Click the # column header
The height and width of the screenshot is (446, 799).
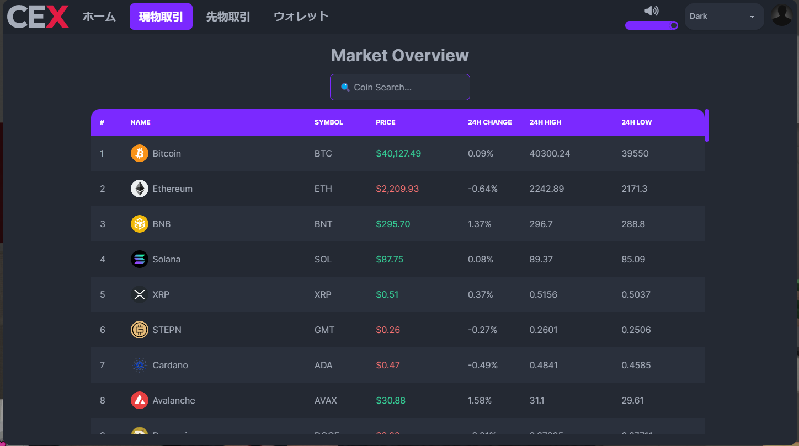(102, 122)
